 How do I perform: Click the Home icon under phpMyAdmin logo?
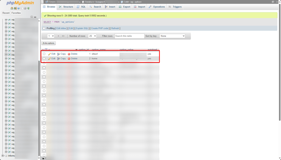(x=12, y=8)
